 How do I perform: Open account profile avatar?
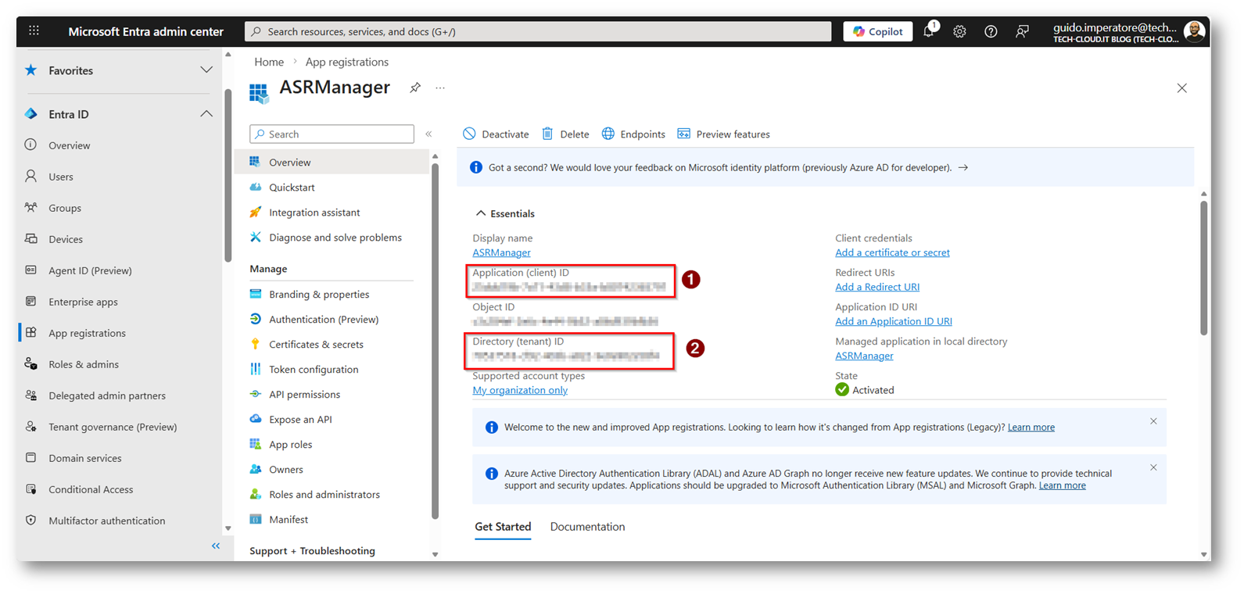point(1194,31)
